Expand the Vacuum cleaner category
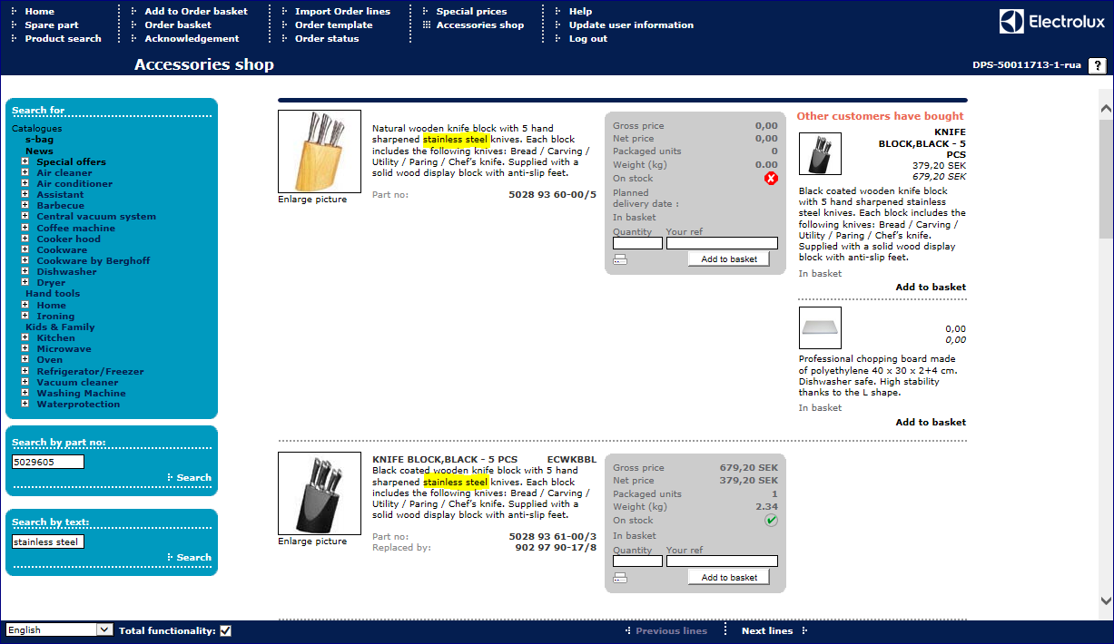The height and width of the screenshot is (644, 1114). pyautogui.click(x=25, y=382)
